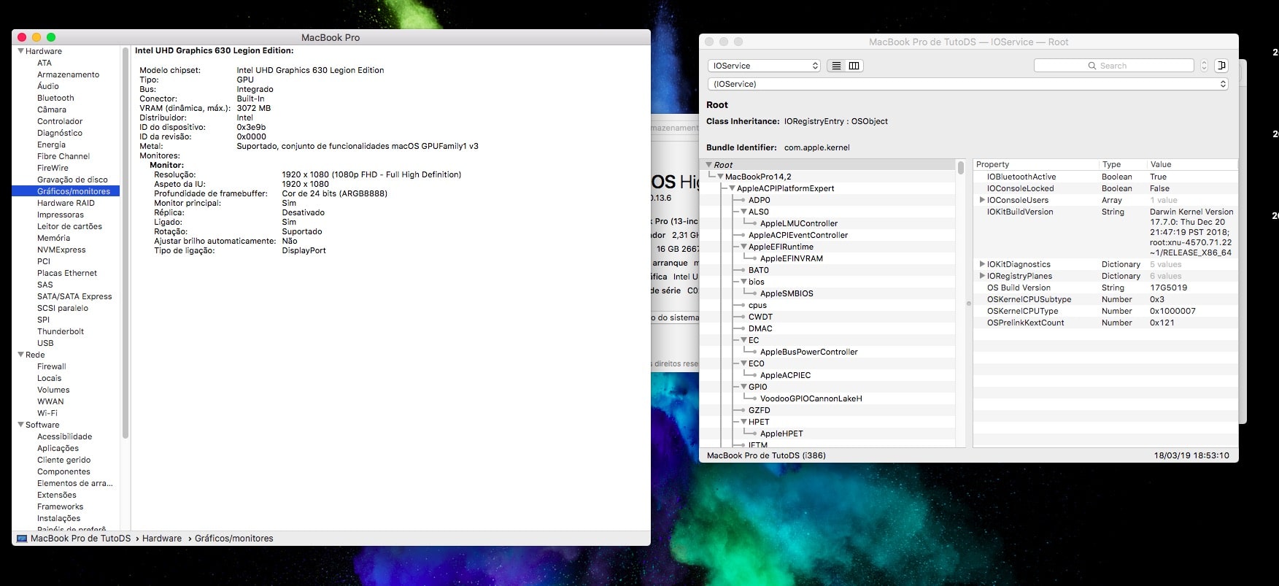Expand the IOConsoleUsers property row
1279x586 pixels.
coord(982,200)
